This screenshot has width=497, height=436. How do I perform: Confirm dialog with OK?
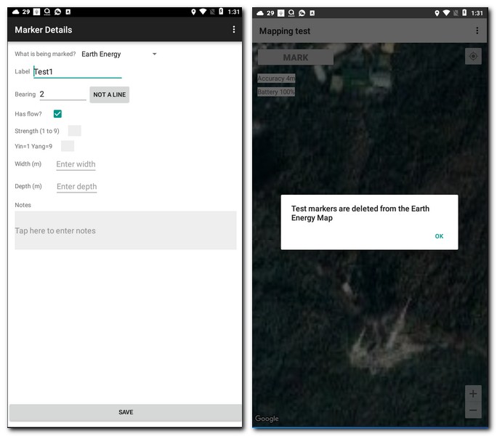[439, 236]
